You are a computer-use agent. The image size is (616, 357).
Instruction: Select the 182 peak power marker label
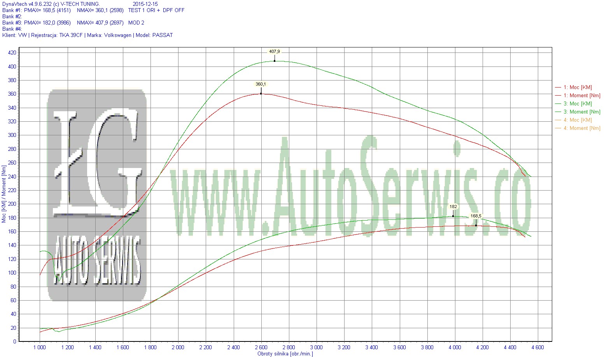click(x=453, y=206)
